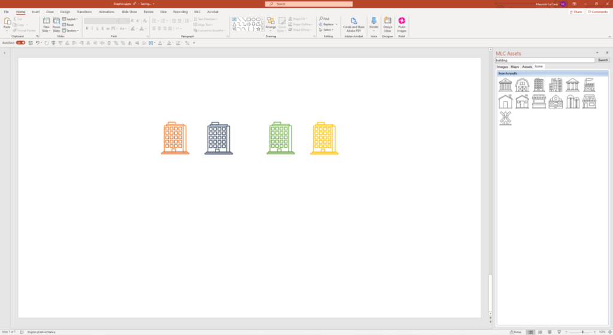Open Pickit Images add-in

402,24
